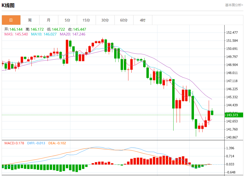
Task: Click the 147.118 price axis label
Action: (x=232, y=81)
